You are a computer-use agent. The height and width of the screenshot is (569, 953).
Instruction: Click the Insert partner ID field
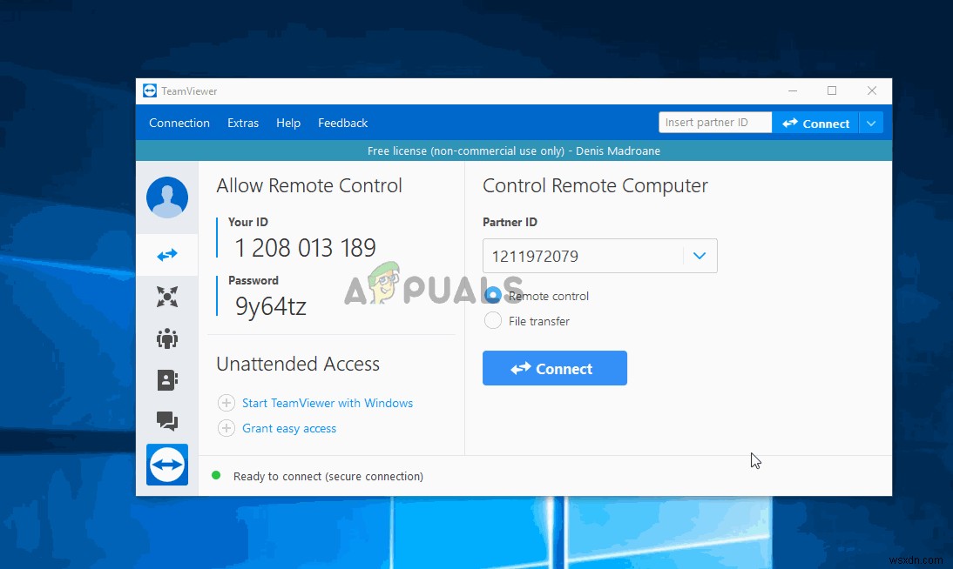[715, 123]
